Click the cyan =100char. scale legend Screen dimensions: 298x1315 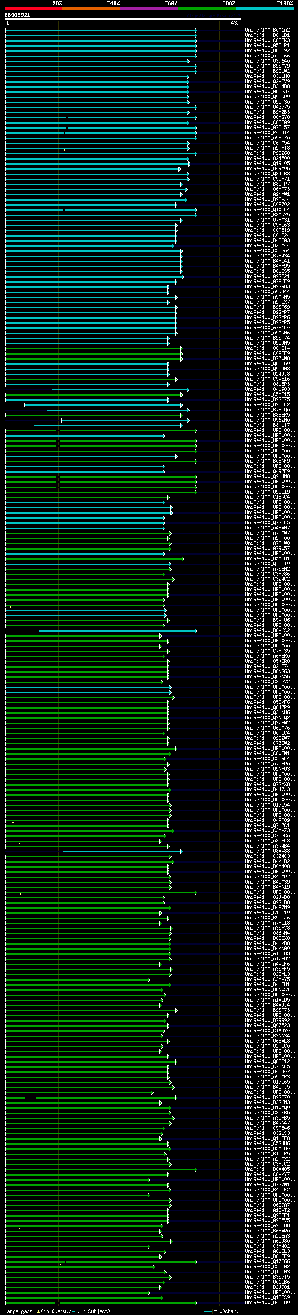221,1311
